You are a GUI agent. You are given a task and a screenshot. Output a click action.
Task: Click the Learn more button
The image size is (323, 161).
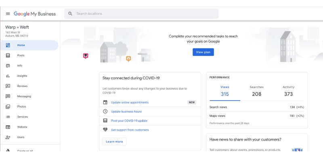point(114,142)
